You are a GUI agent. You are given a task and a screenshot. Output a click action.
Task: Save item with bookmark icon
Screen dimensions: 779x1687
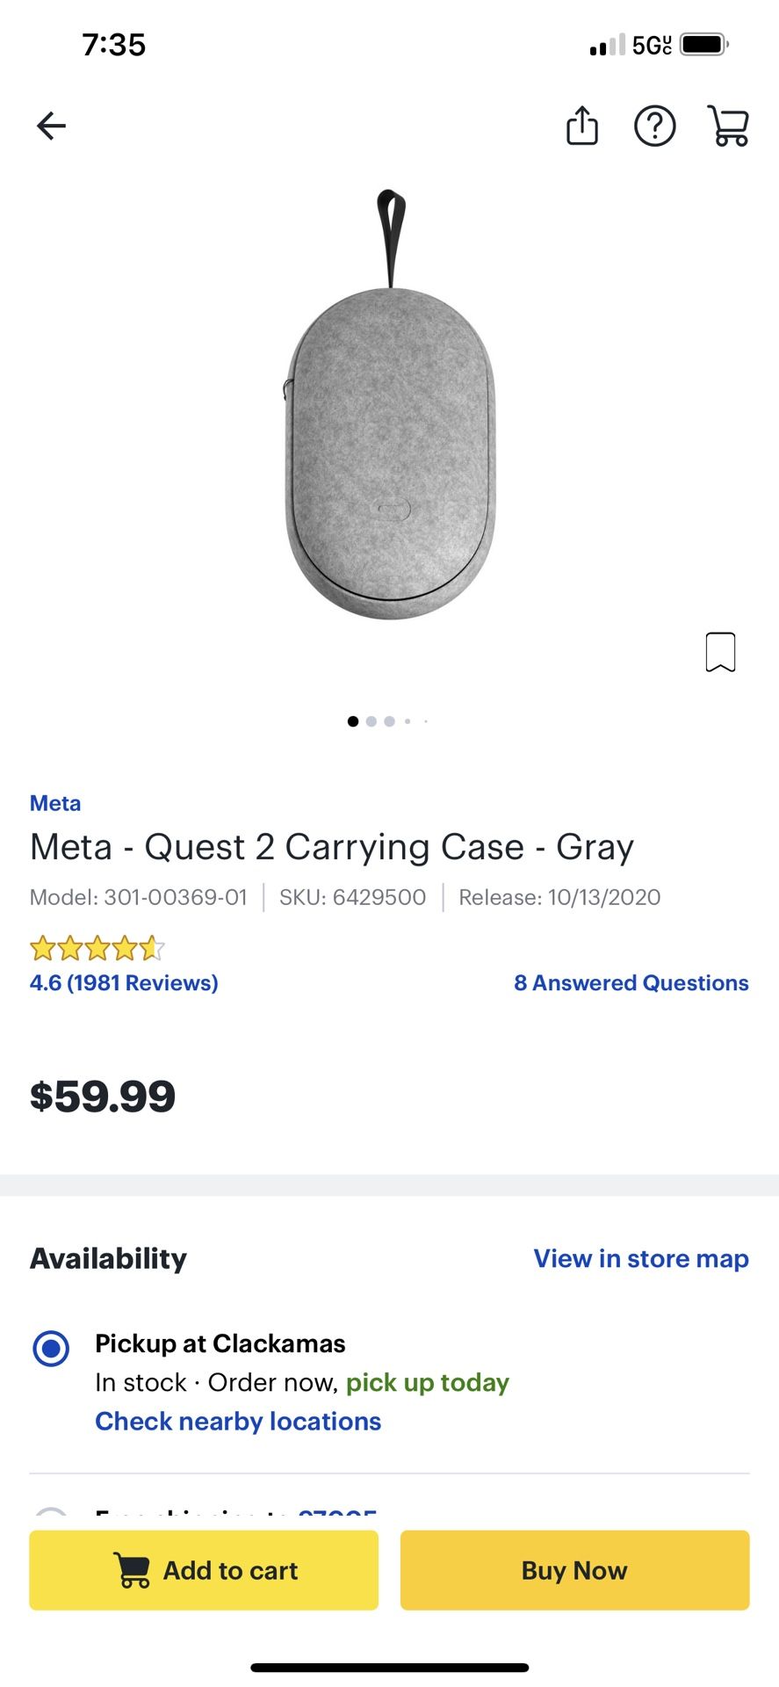point(720,652)
